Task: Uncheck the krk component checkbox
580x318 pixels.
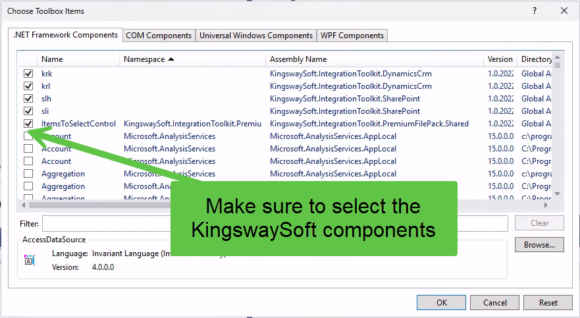Action: [28, 74]
